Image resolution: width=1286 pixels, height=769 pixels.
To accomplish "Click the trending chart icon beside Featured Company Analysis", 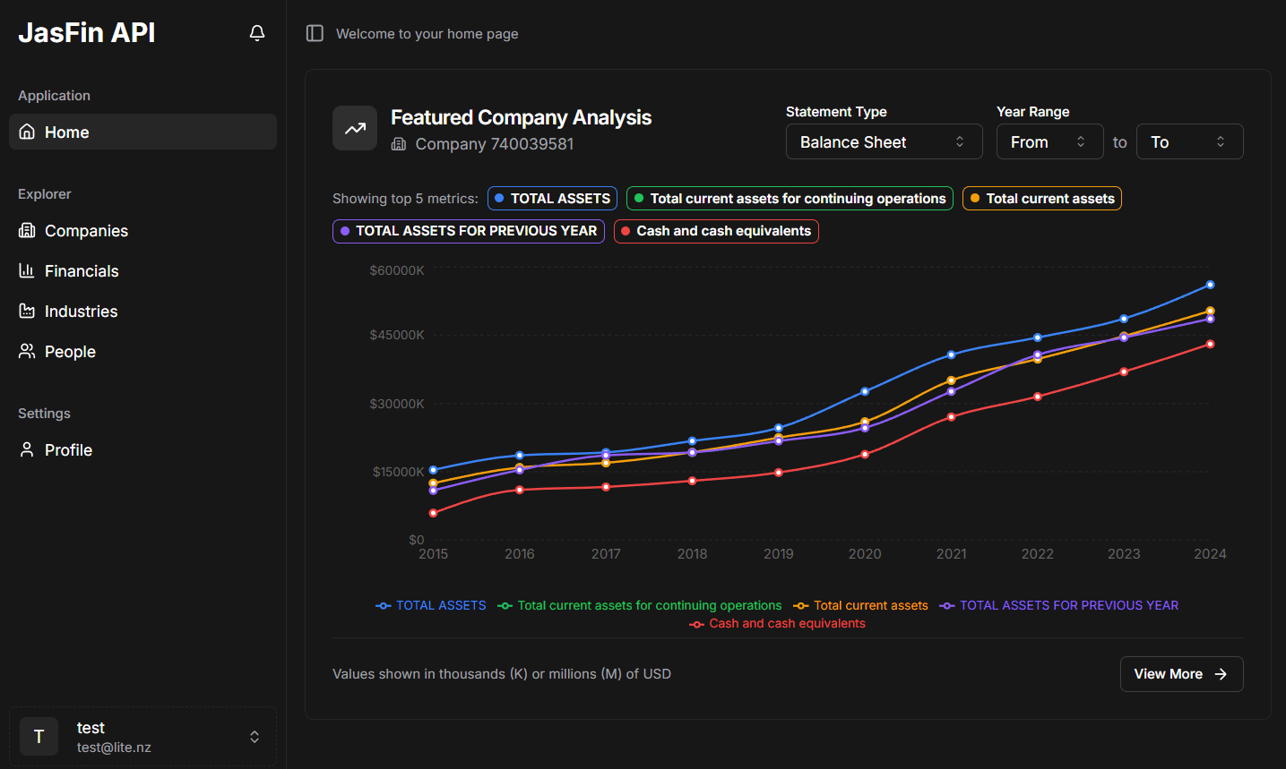I will tap(355, 128).
